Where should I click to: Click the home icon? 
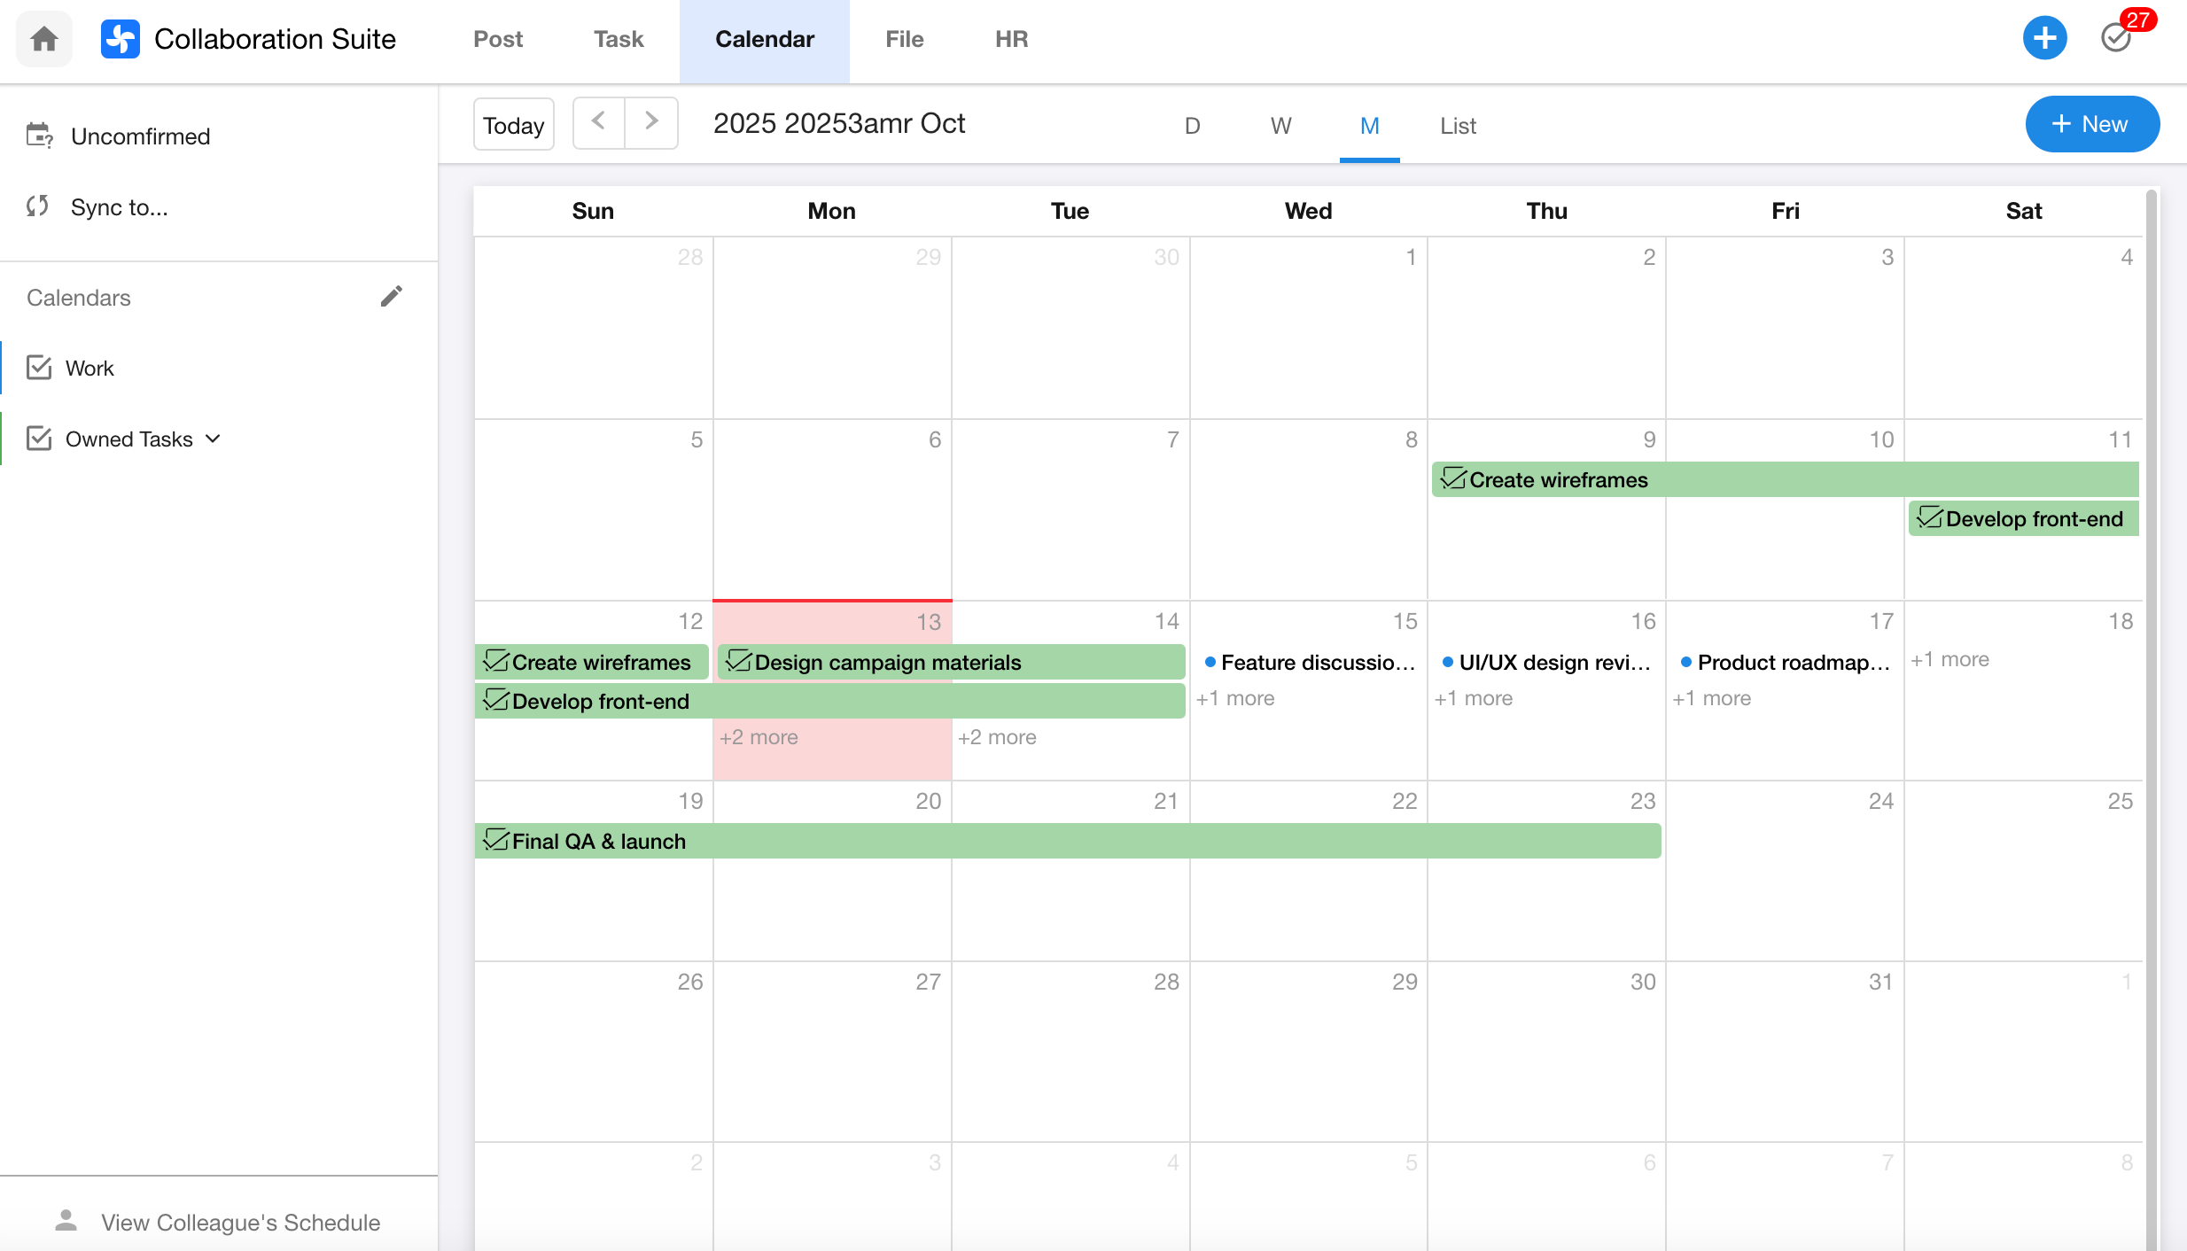click(x=43, y=39)
